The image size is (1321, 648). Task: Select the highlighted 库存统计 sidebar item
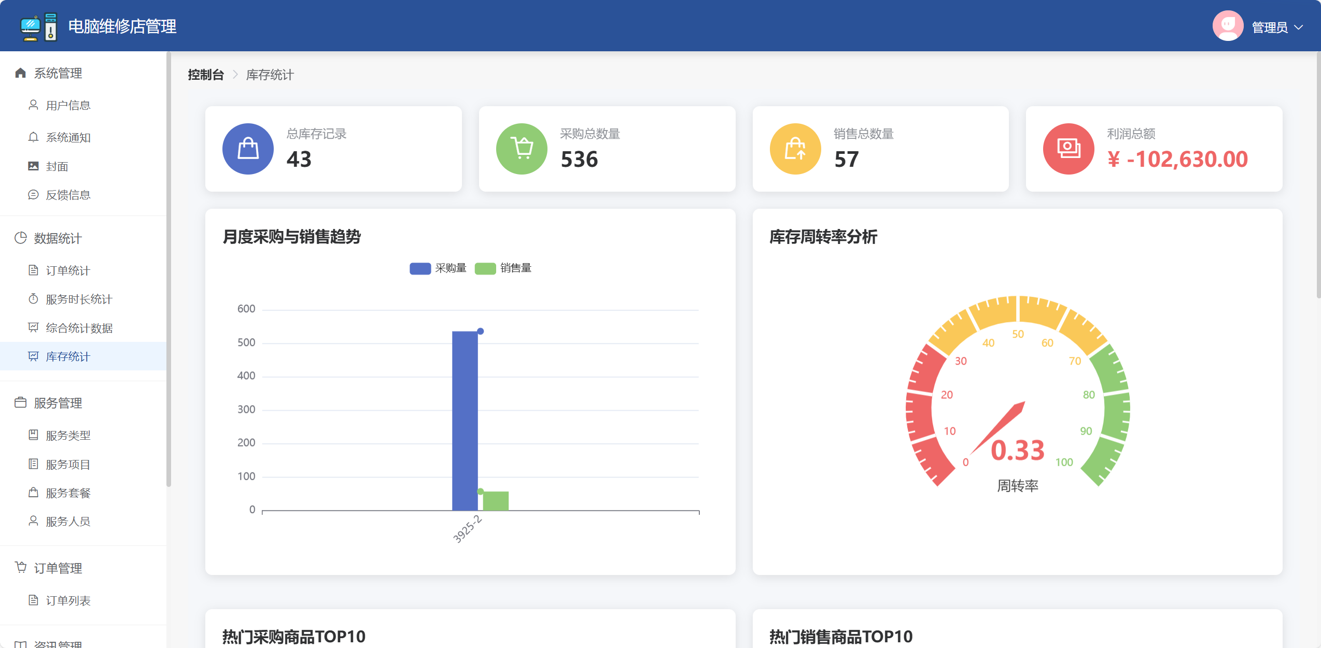[x=83, y=356]
